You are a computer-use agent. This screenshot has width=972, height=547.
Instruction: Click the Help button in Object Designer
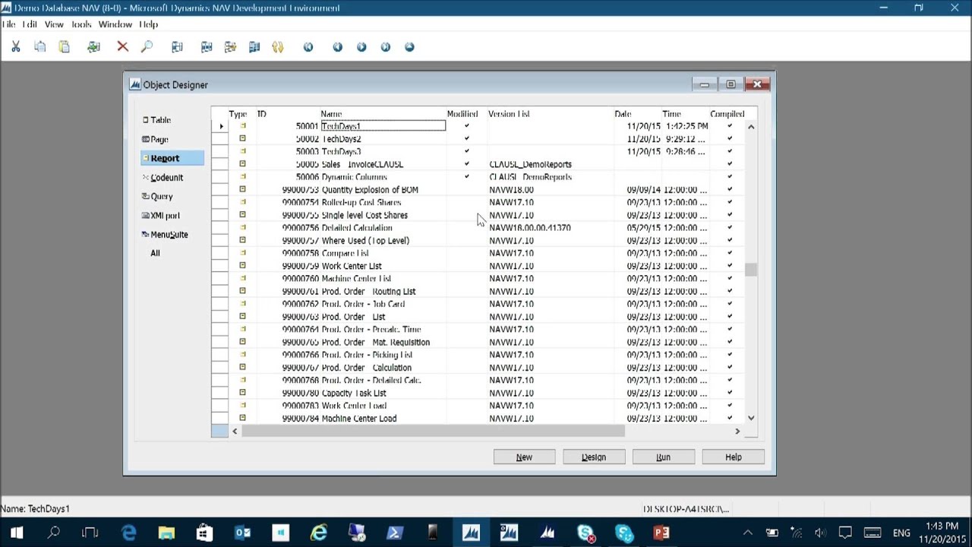pos(734,457)
